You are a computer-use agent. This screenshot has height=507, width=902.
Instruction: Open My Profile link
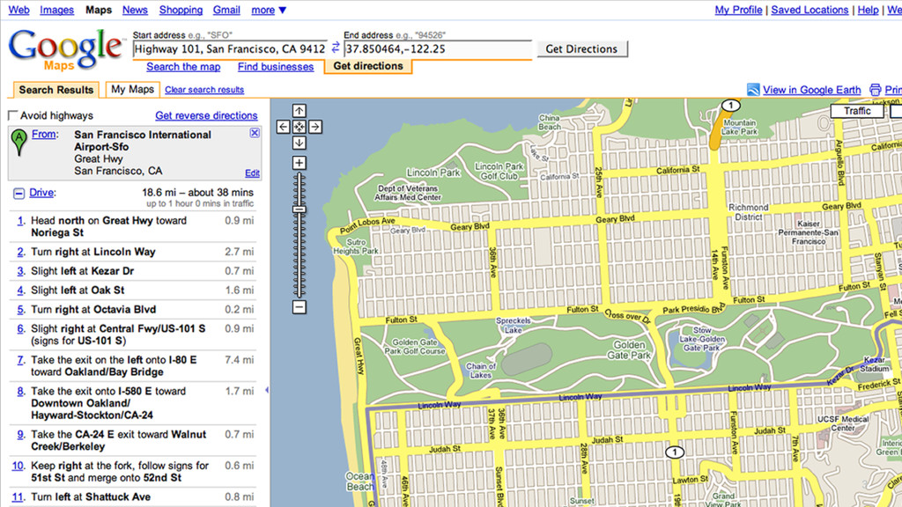(x=739, y=10)
